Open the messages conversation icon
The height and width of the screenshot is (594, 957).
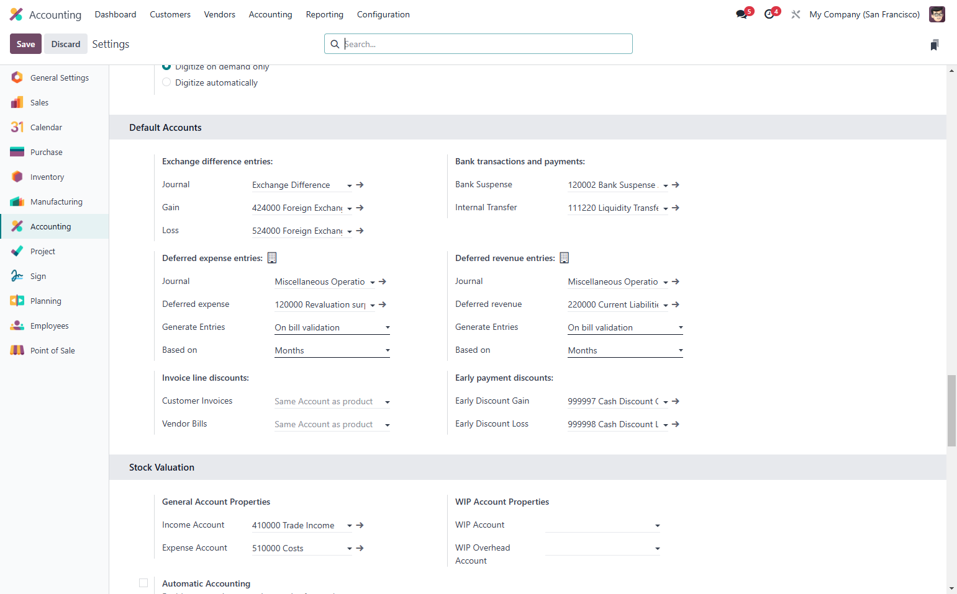click(x=742, y=14)
